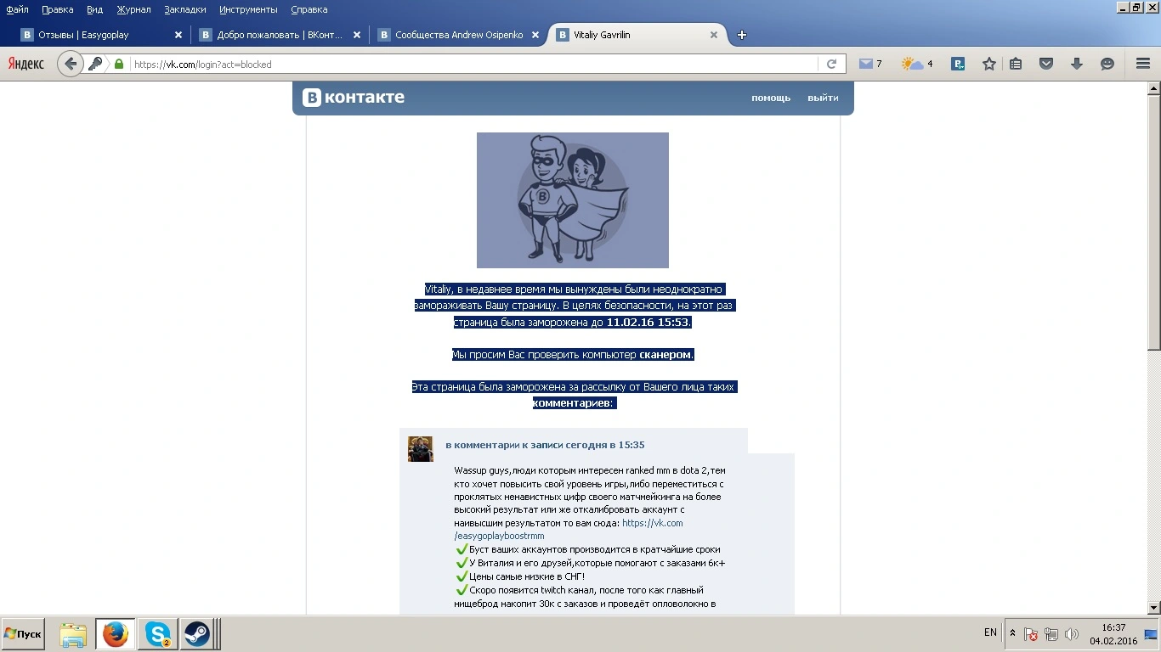Show hidden tray icons
The width and height of the screenshot is (1161, 652).
[x=1012, y=633]
